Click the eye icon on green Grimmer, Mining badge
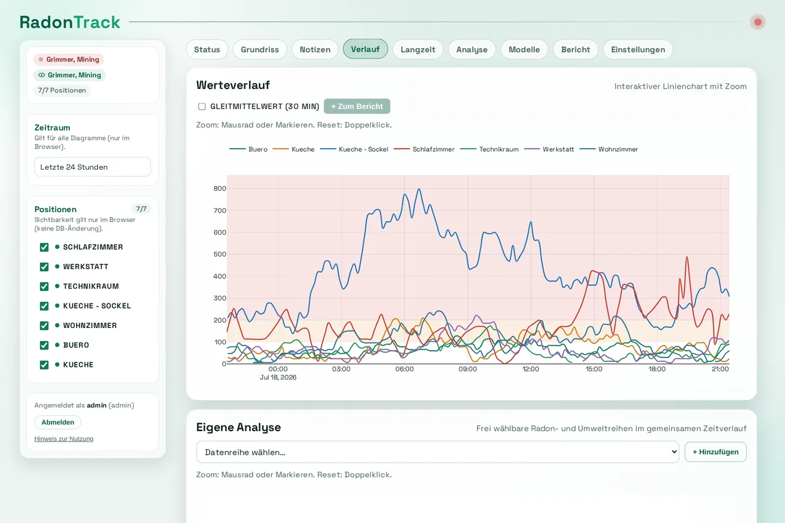The image size is (785, 523). coord(42,75)
